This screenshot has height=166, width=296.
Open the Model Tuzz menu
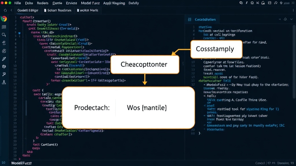90,3
